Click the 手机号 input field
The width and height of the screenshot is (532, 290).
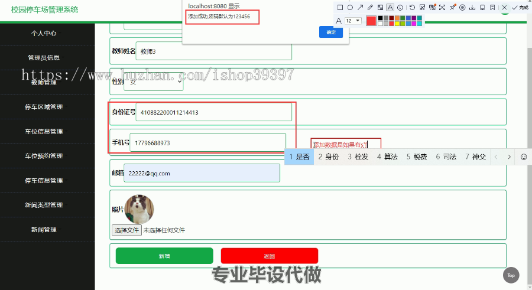pos(207,142)
